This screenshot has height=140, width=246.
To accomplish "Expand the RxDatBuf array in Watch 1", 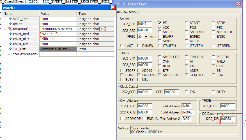I will 5,29.
